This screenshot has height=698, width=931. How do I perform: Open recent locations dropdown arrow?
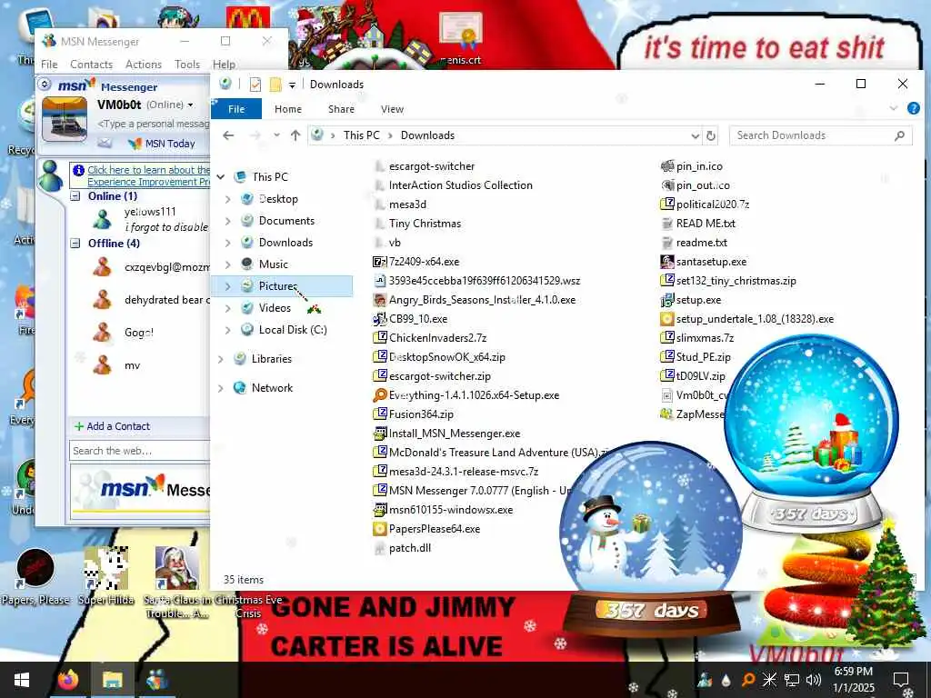click(276, 136)
